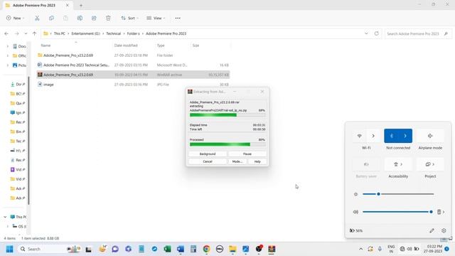Click the microphone icon in system tray
Image resolution: width=455 pixels, height=256 pixels.
pos(380,249)
